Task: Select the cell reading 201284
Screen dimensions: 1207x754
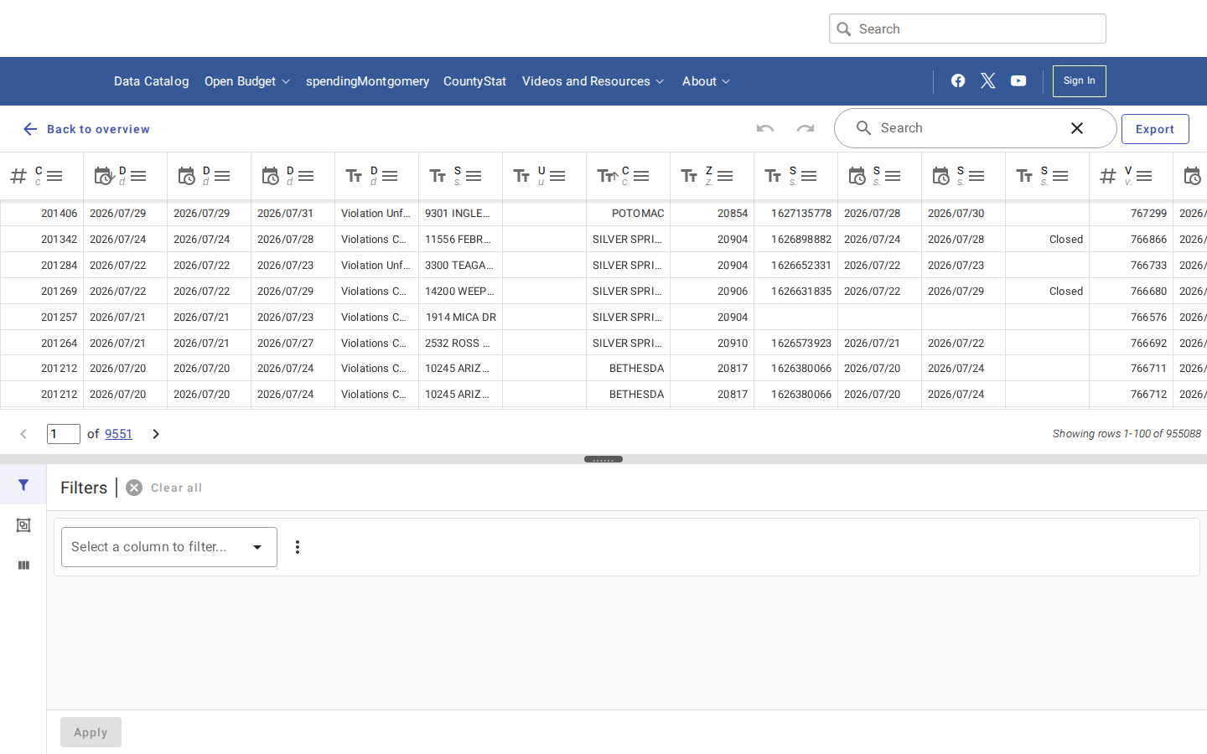Action: click(x=42, y=265)
